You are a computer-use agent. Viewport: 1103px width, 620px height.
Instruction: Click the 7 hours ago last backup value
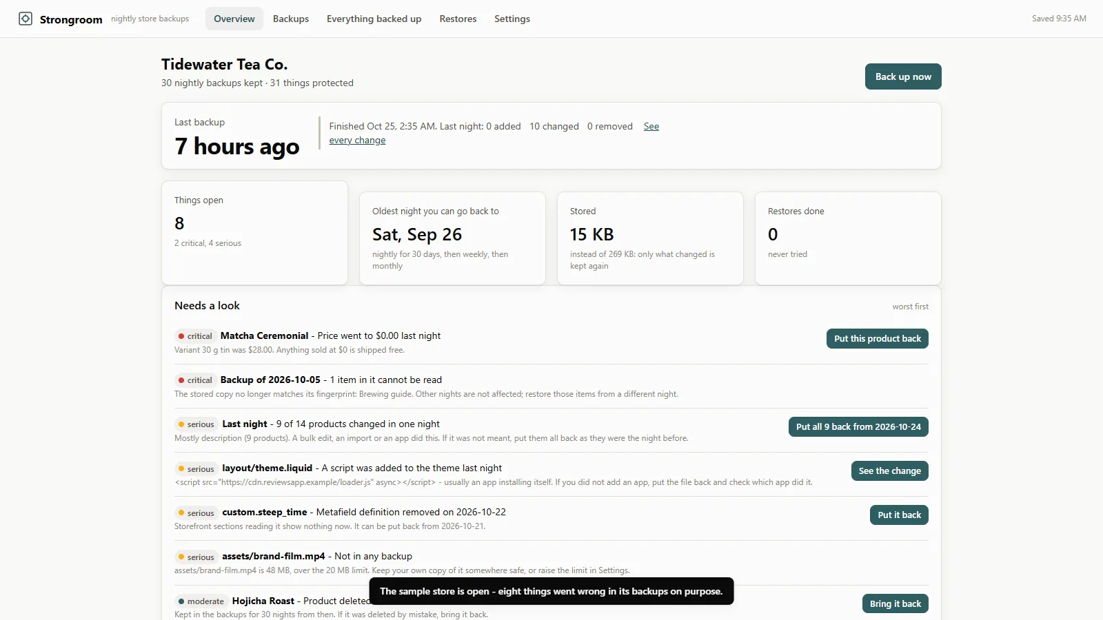tap(236, 146)
